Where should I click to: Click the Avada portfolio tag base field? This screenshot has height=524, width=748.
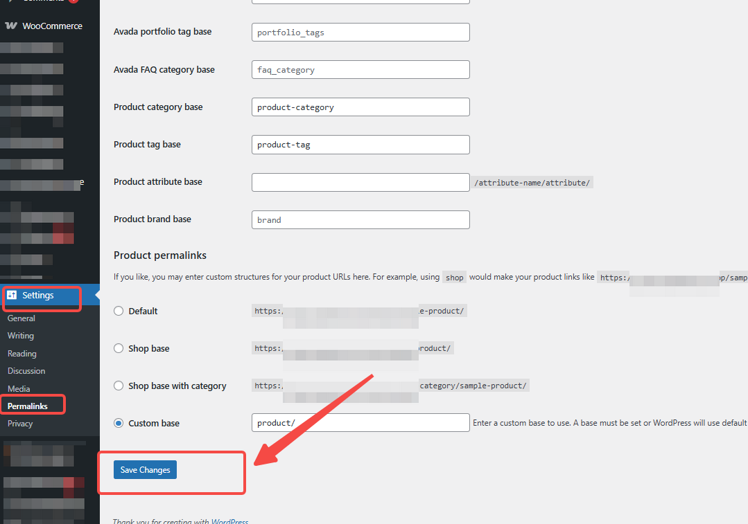click(x=360, y=33)
